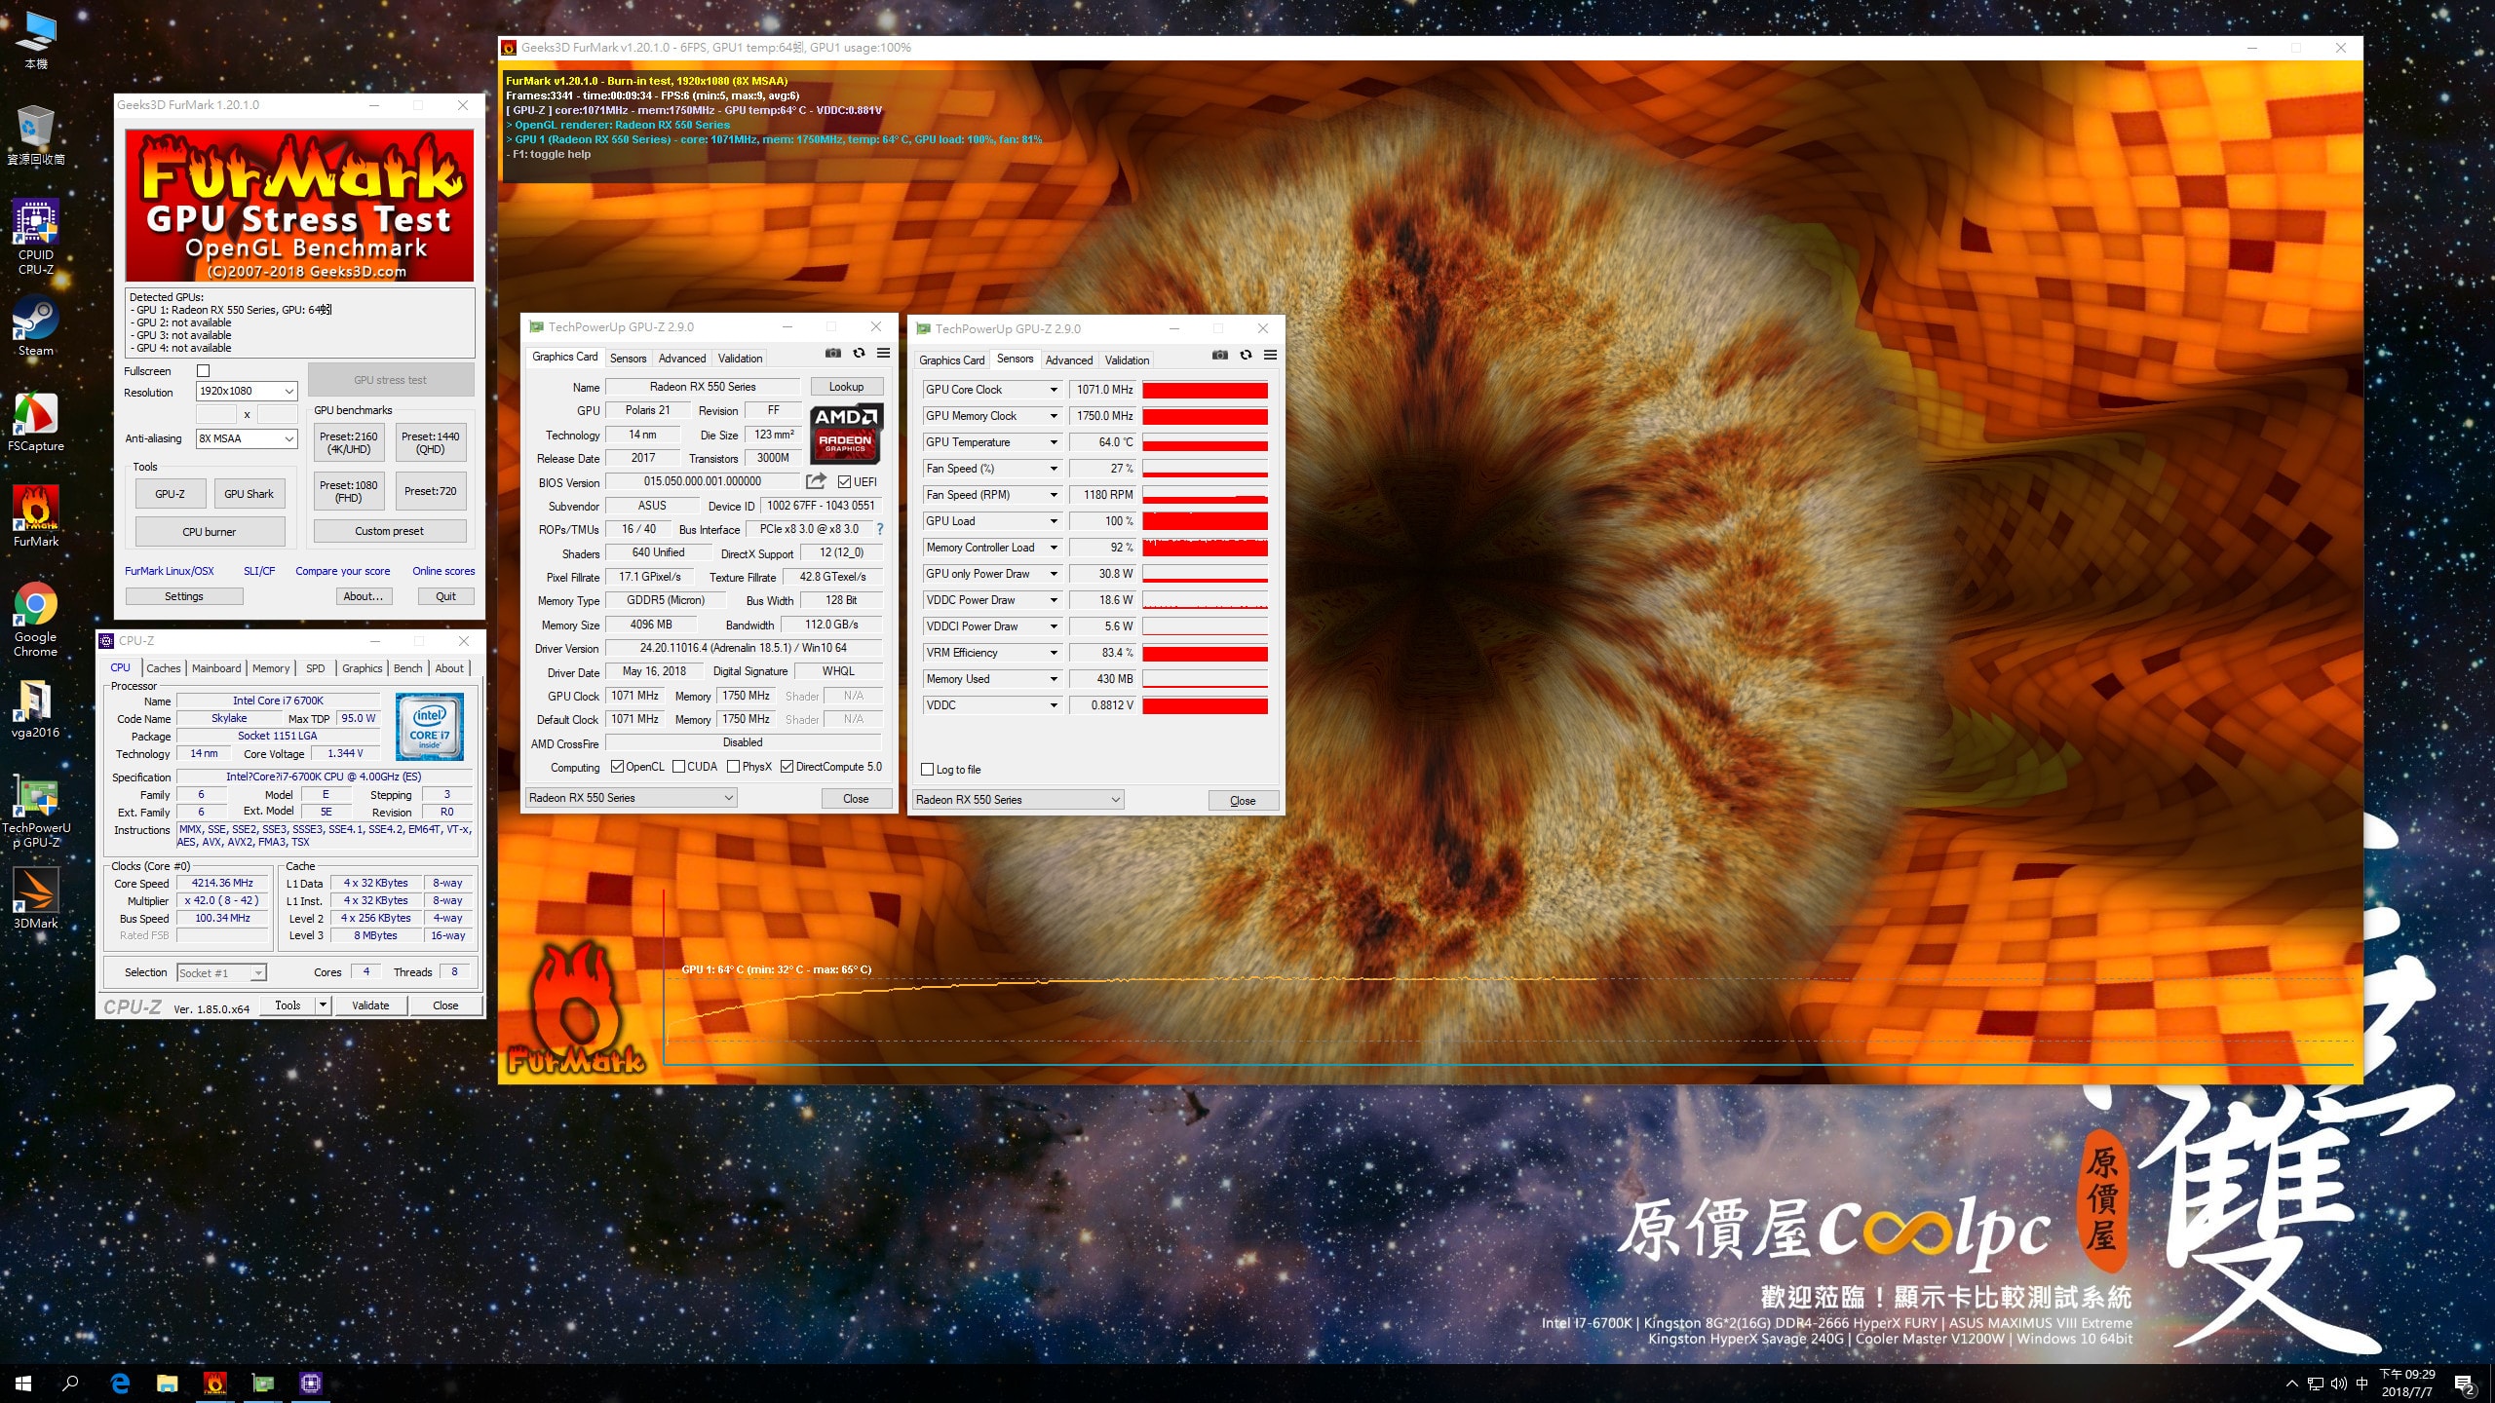Toggle CUDA computing checkbox
2495x1403 pixels.
point(678,767)
